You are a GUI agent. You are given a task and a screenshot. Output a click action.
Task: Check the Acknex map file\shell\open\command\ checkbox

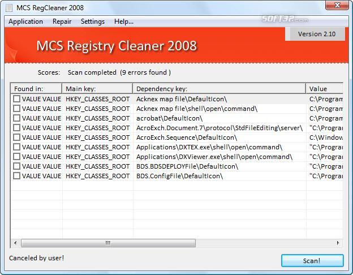(16, 109)
